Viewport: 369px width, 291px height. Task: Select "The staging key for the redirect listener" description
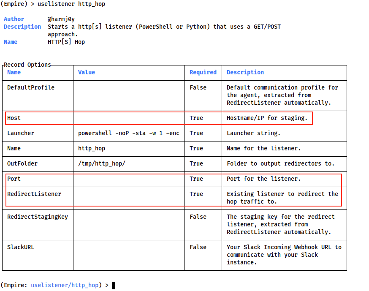click(280, 224)
